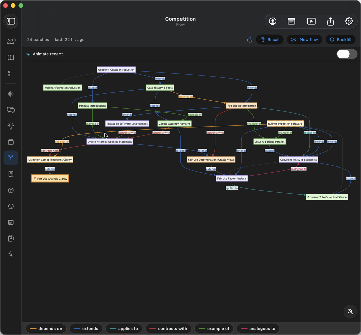The width and height of the screenshot is (361, 335).
Task: Open the profile account icon
Action: coord(273,21)
